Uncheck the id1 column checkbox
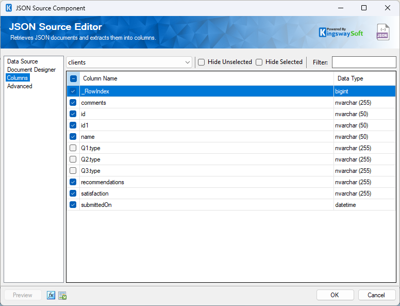The width and height of the screenshot is (400, 306). click(73, 125)
